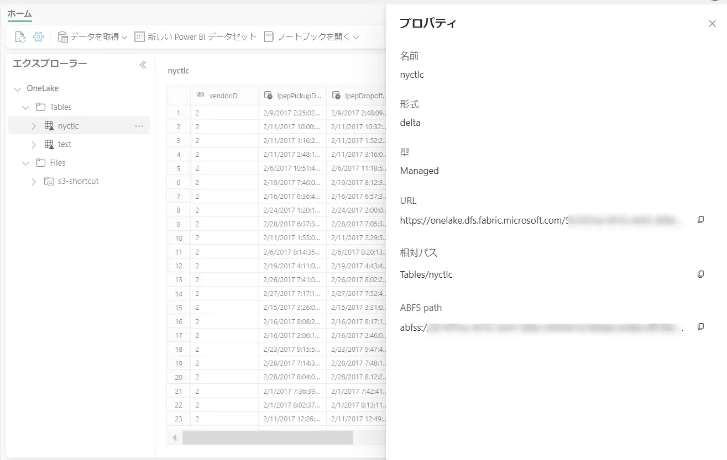Switch to the ホーム tab
The height and width of the screenshot is (460, 727).
pos(19,14)
